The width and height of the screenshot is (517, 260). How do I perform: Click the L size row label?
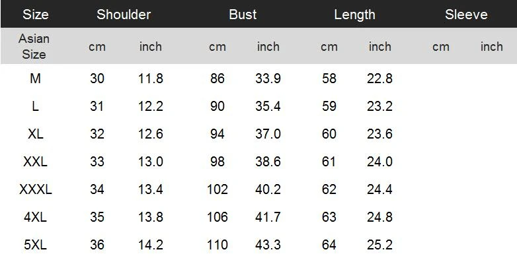click(x=35, y=106)
